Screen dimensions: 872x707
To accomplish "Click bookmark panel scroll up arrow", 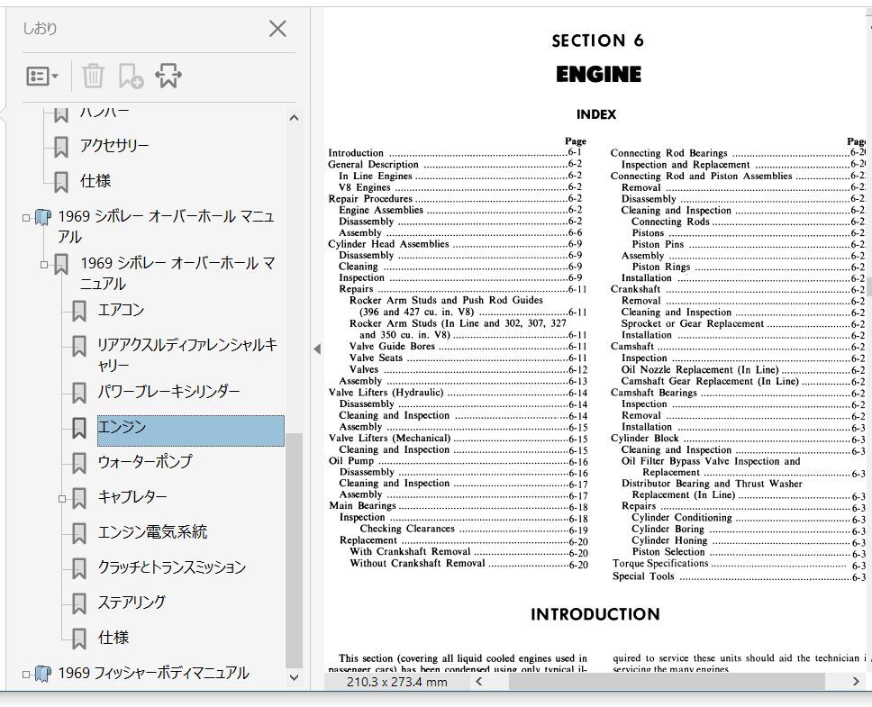I will click(295, 118).
